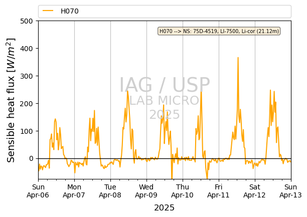307x217 pixels.
Task: Click the H070 legend label
Action: click(x=70, y=11)
